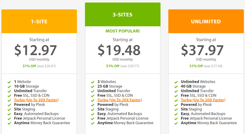
Task: Select the green 3-SITES plan header
Action: pyautogui.click(x=122, y=15)
